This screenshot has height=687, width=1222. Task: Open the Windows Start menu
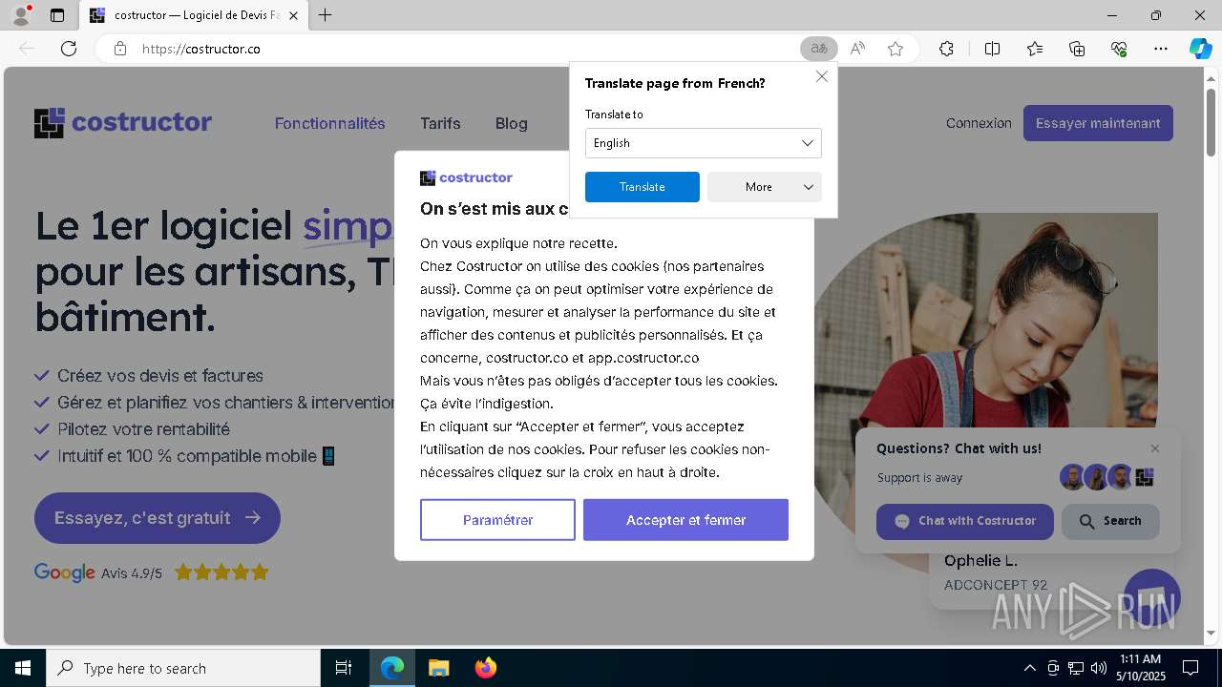click(x=23, y=668)
